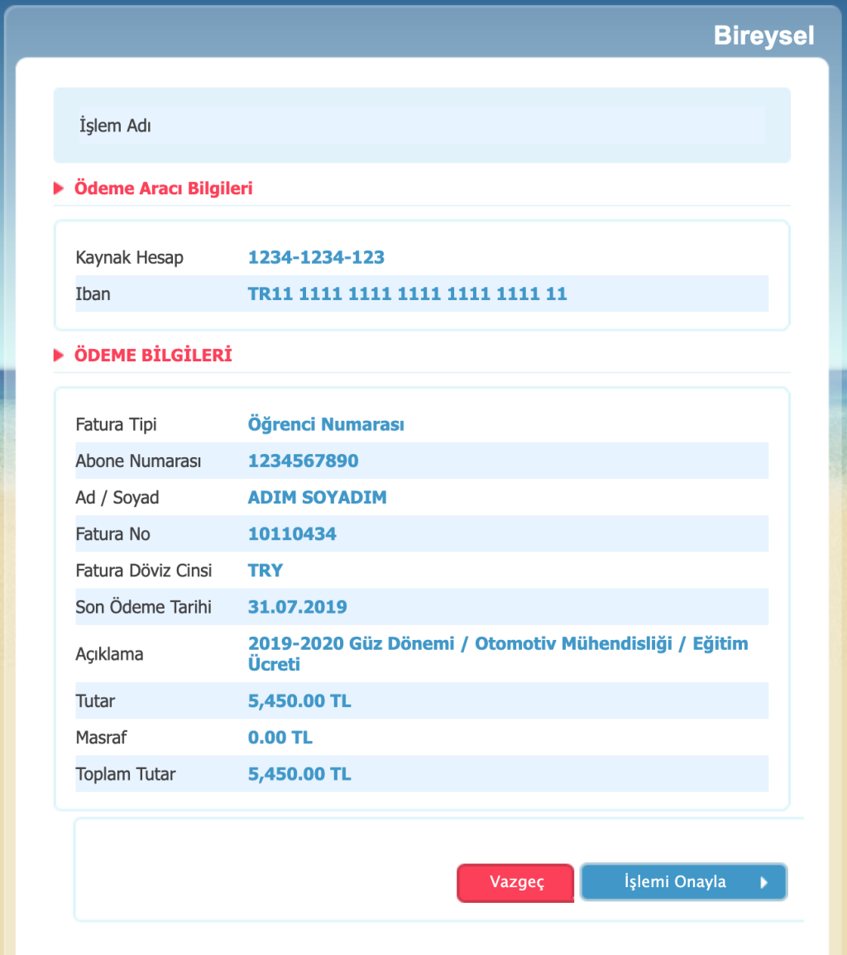Screen dimensions: 847x955
Task: Click the Öğrenci Numarası invoice type value
Action: [x=326, y=425]
